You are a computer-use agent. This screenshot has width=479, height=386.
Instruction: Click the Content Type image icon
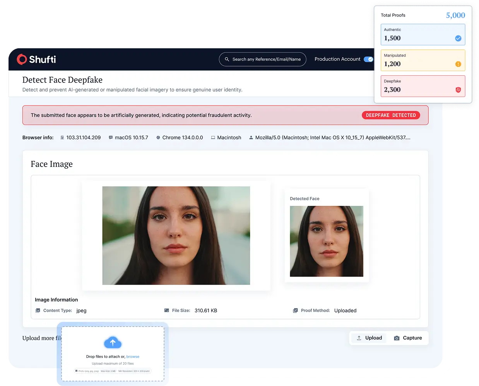click(38, 311)
